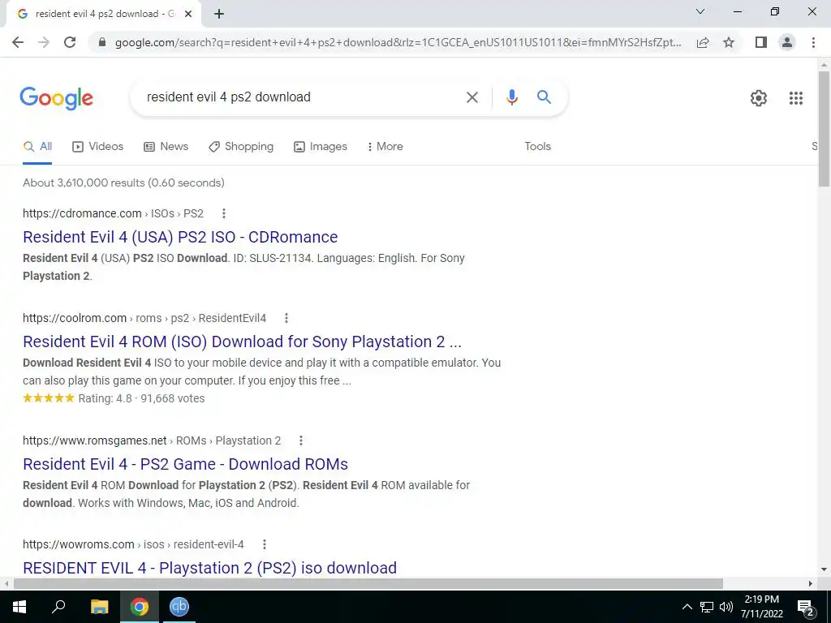Open the Chrome side panel
Image resolution: width=831 pixels, height=623 pixels.
pos(761,42)
